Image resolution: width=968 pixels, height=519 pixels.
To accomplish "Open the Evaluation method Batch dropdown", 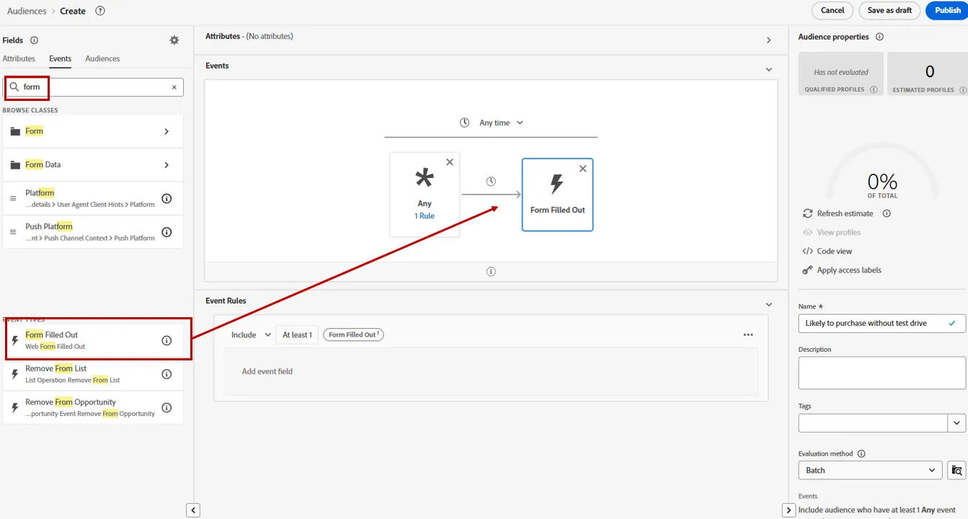I will [x=870, y=470].
